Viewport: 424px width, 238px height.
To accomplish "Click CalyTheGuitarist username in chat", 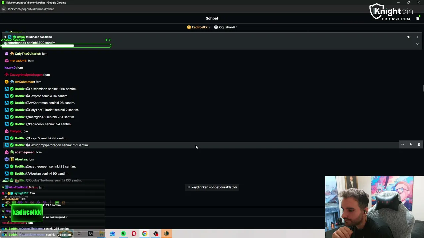I will (27, 54).
